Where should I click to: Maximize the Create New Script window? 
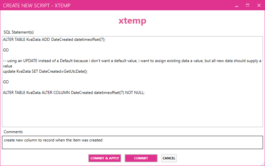(x=247, y=5)
